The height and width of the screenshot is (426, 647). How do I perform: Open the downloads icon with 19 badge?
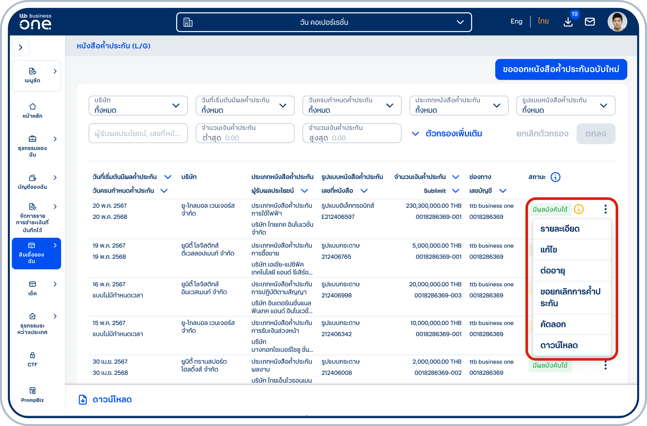[x=568, y=22]
